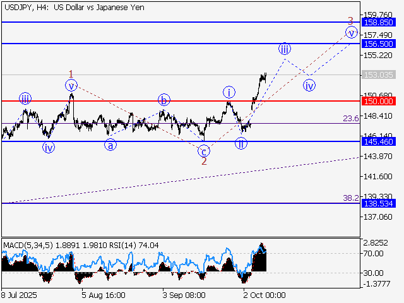Click the circled wave c label
Screen dimensions: 404x303
[203, 151]
